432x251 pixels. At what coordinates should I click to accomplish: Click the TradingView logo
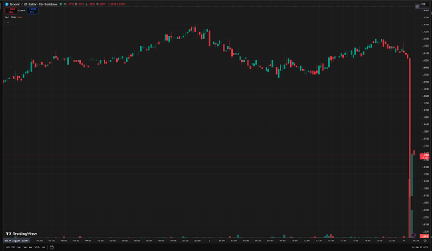21,234
